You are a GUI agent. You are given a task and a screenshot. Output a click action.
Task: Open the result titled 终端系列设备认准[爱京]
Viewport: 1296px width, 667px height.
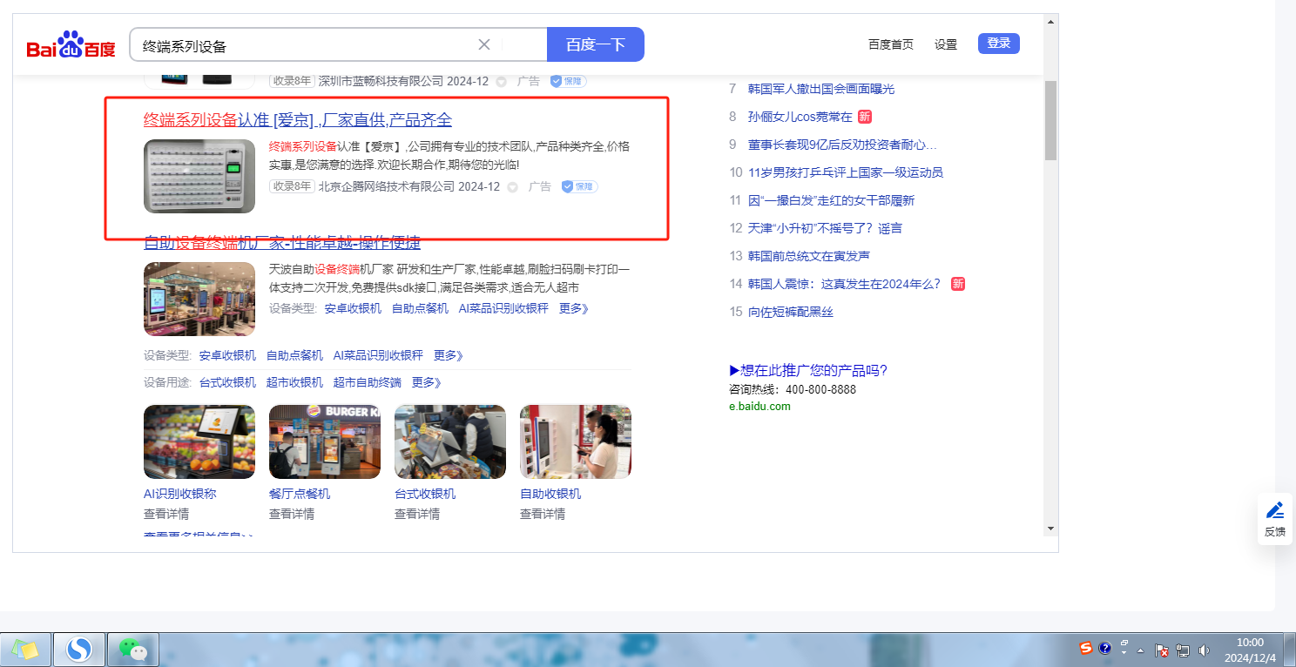pyautogui.click(x=298, y=120)
